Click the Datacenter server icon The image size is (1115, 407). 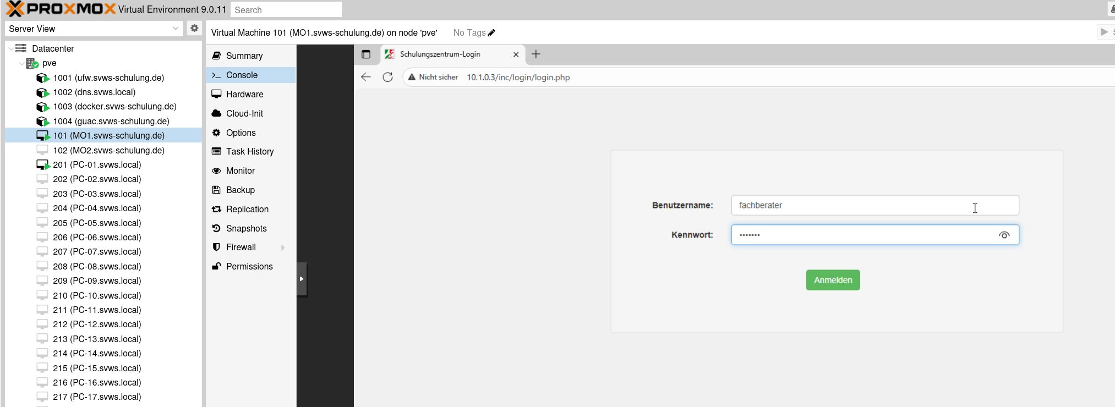(x=21, y=48)
